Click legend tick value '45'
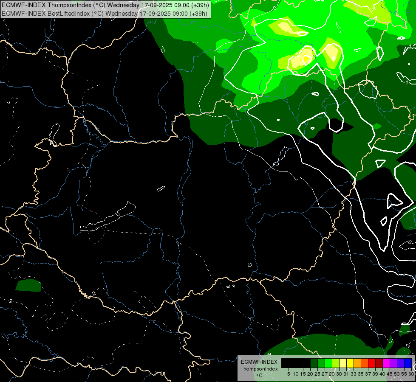Image resolution: width=416 pixels, height=382 pixels. [390, 374]
